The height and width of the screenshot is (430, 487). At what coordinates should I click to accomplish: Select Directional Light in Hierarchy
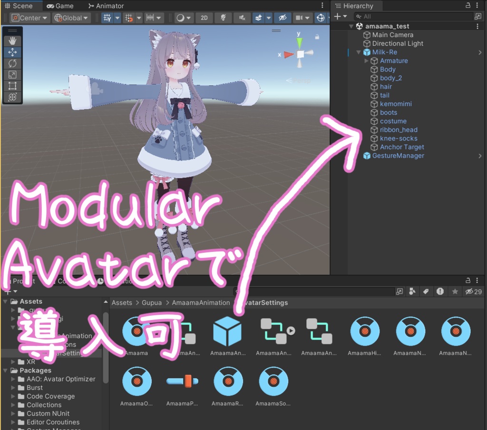(398, 43)
